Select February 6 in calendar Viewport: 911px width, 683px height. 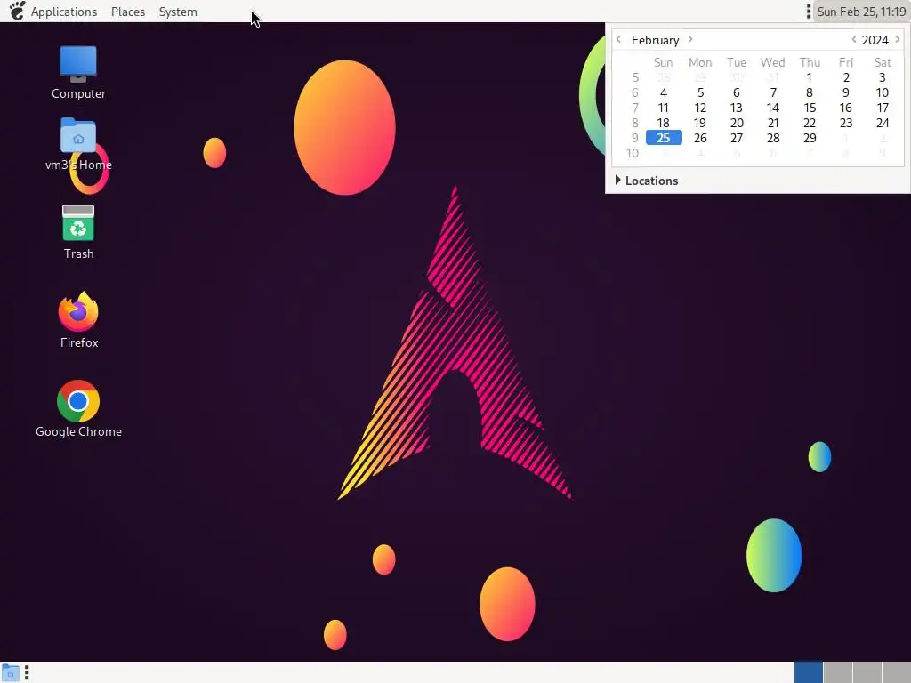pyautogui.click(x=736, y=92)
